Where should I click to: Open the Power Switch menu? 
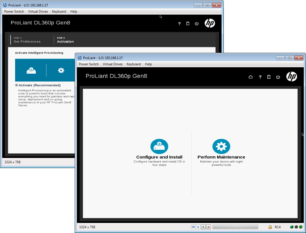(x=89, y=64)
